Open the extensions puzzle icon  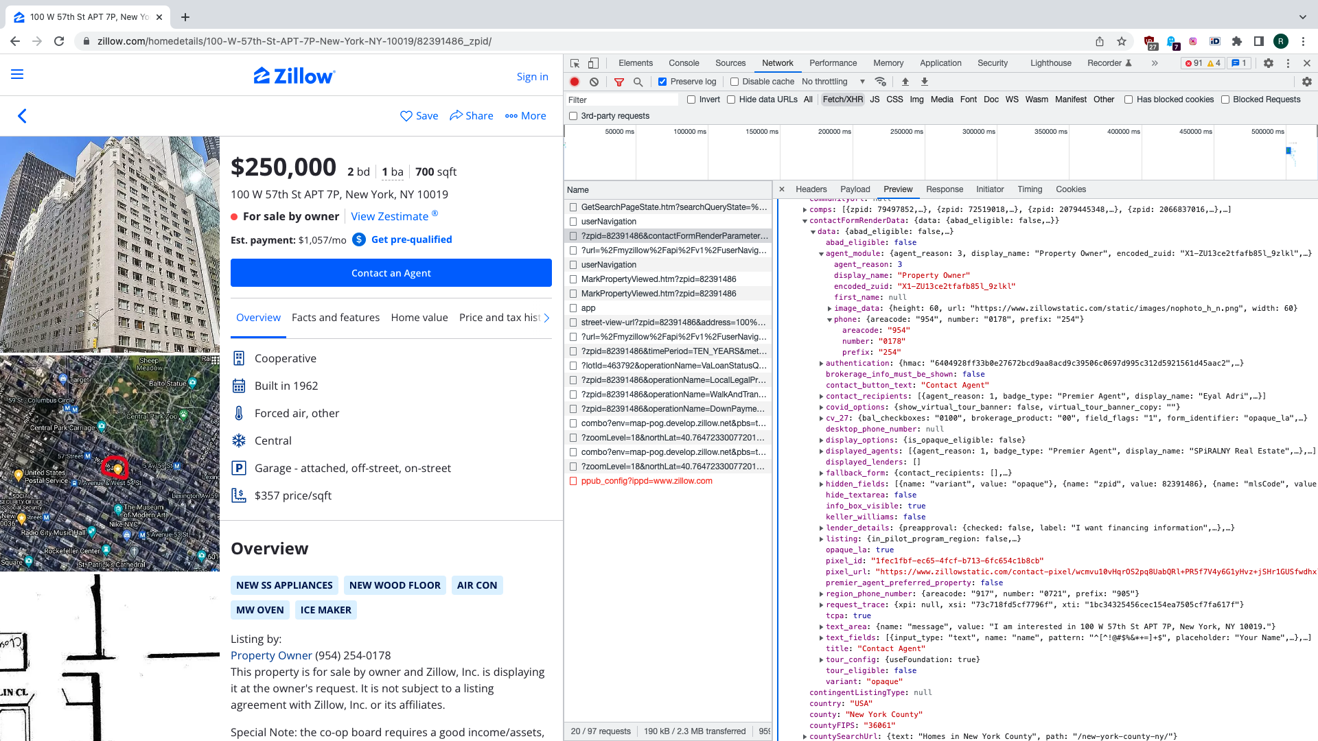tap(1237, 41)
